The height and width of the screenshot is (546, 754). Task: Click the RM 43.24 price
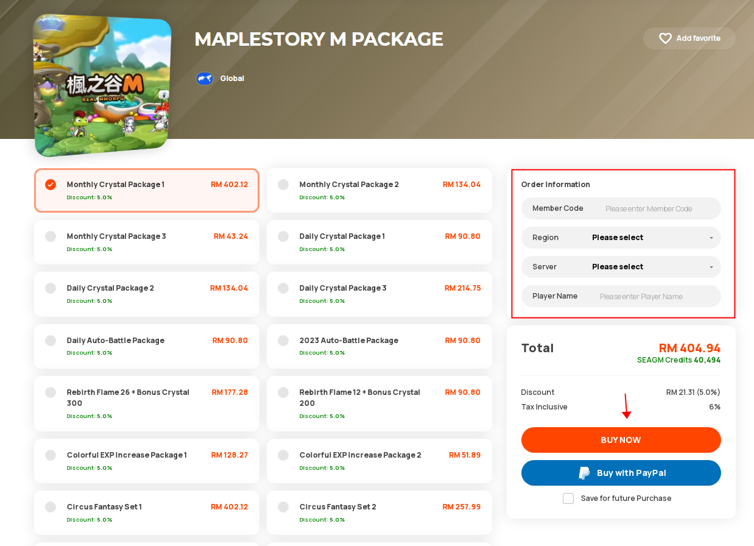[x=231, y=236]
